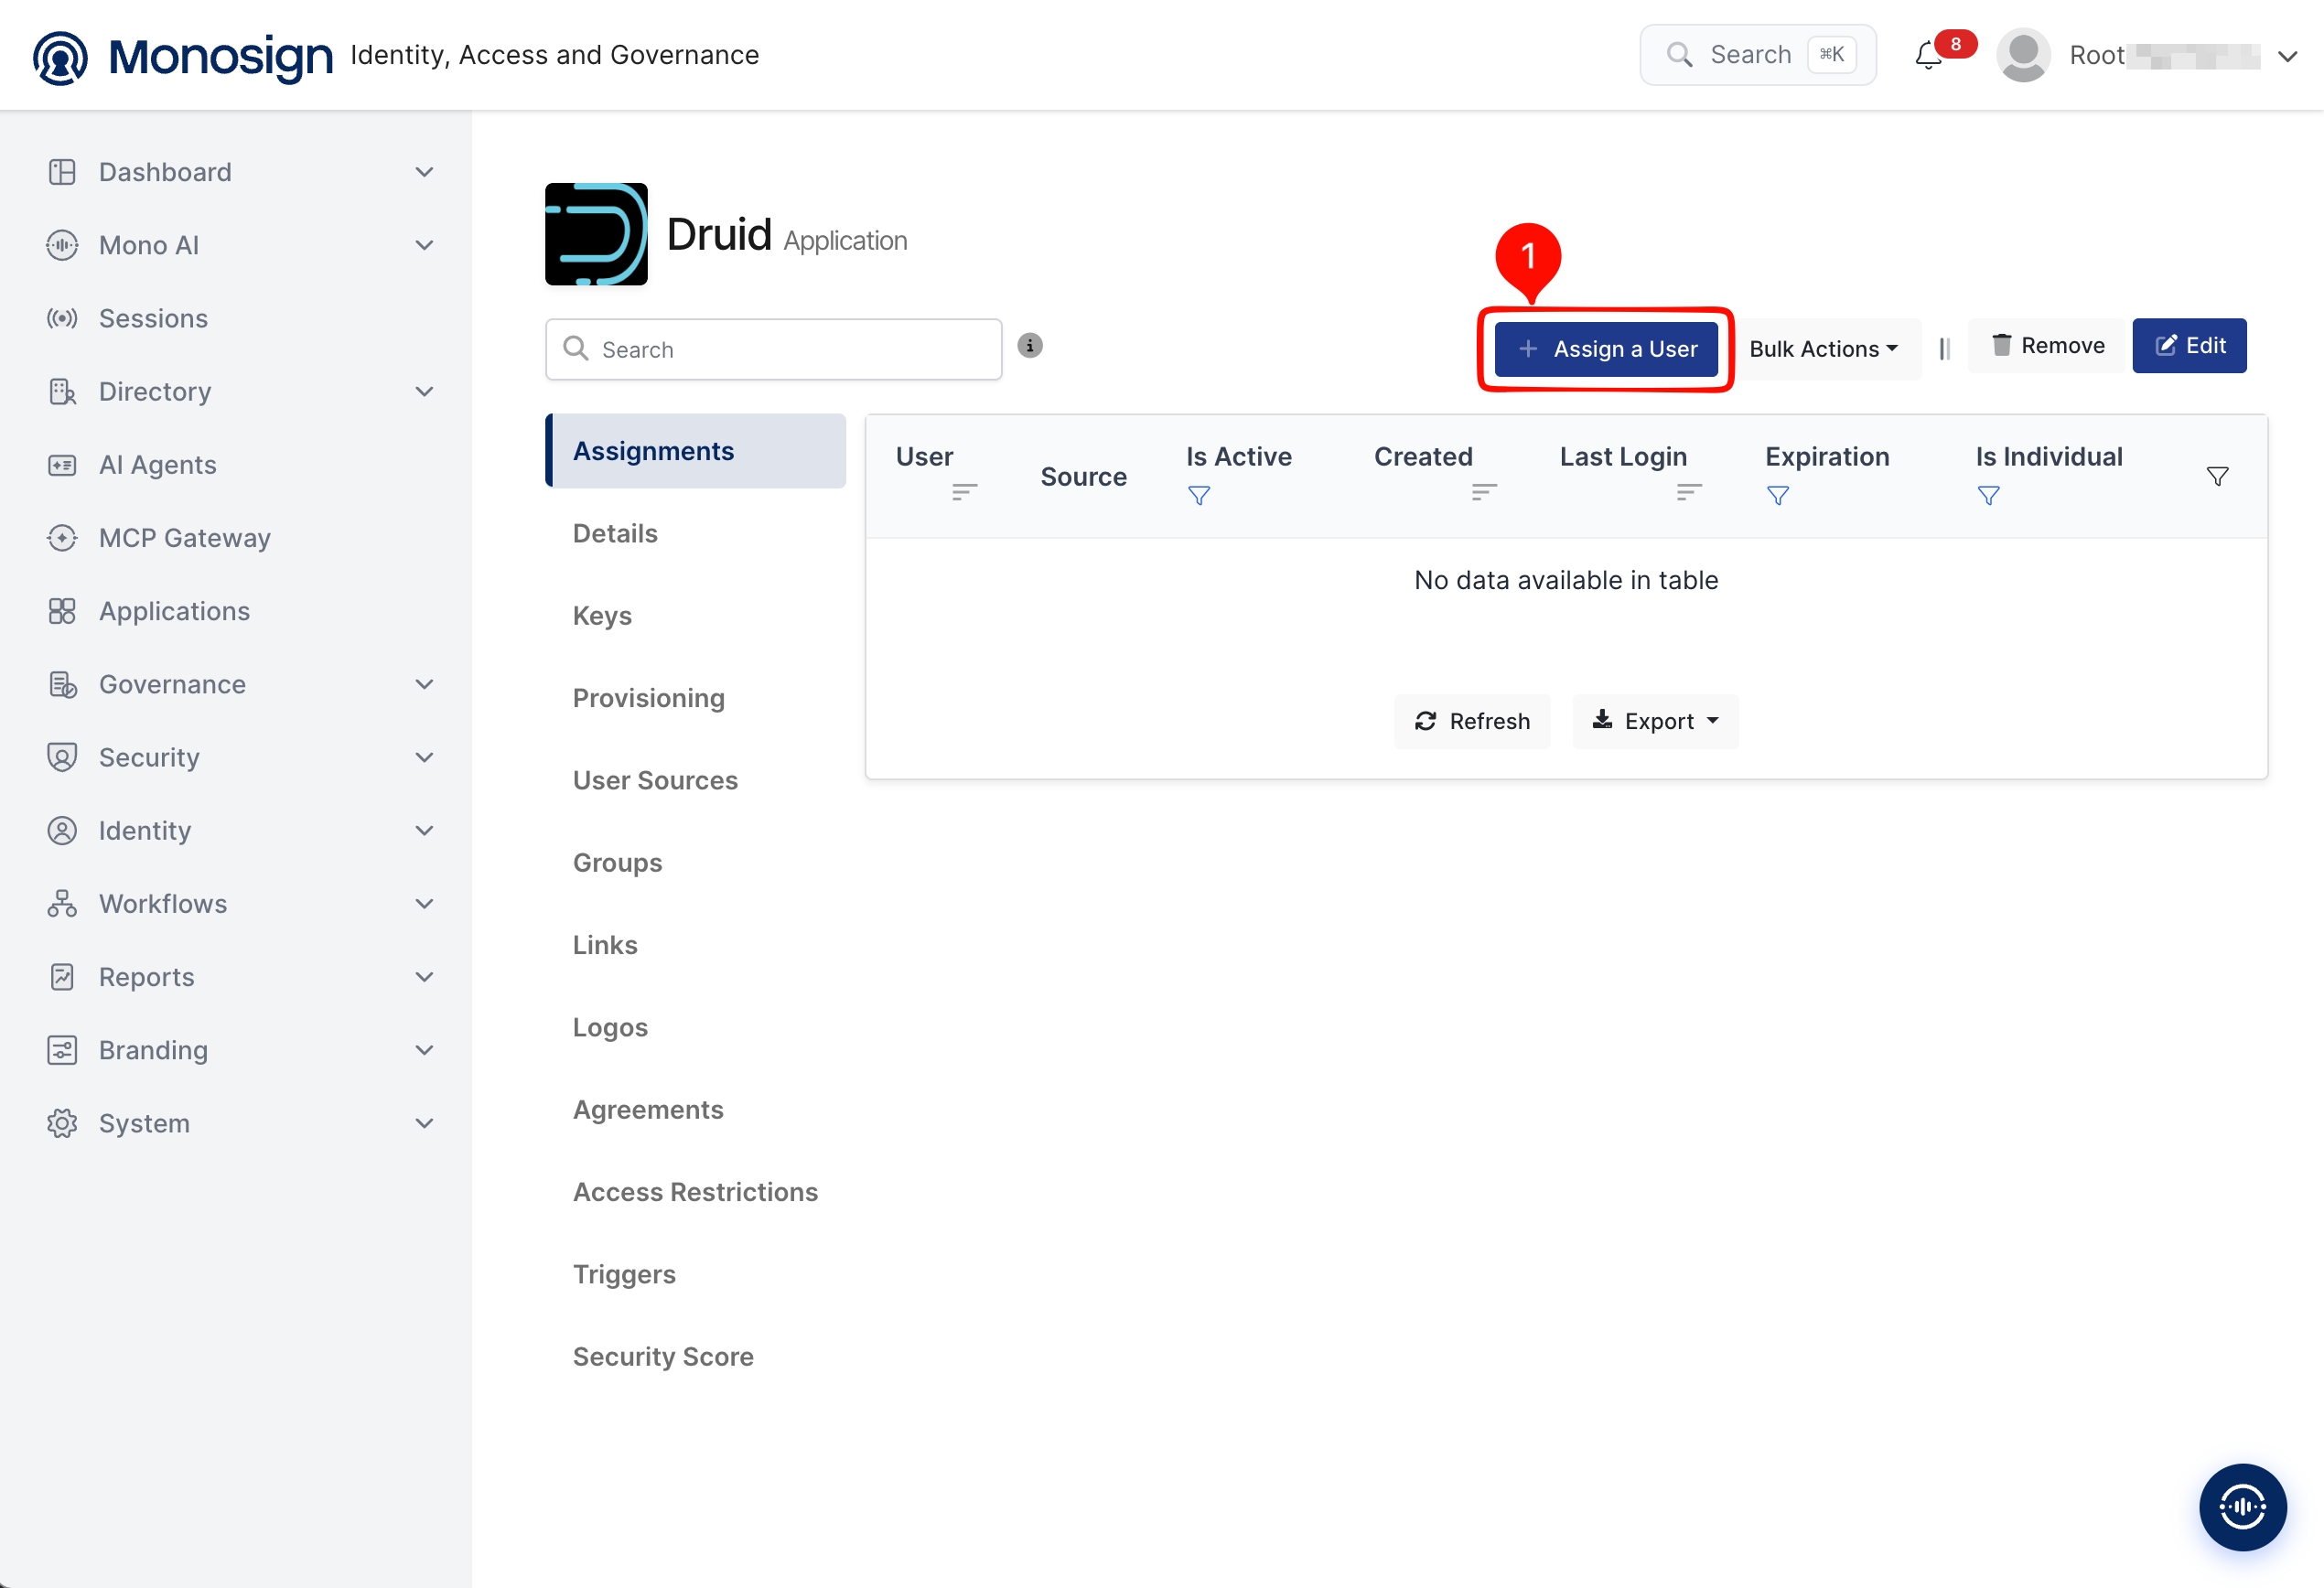Image resolution: width=2324 pixels, height=1588 pixels.
Task: Open the Mono AI floating assistant button
Action: tap(2242, 1507)
